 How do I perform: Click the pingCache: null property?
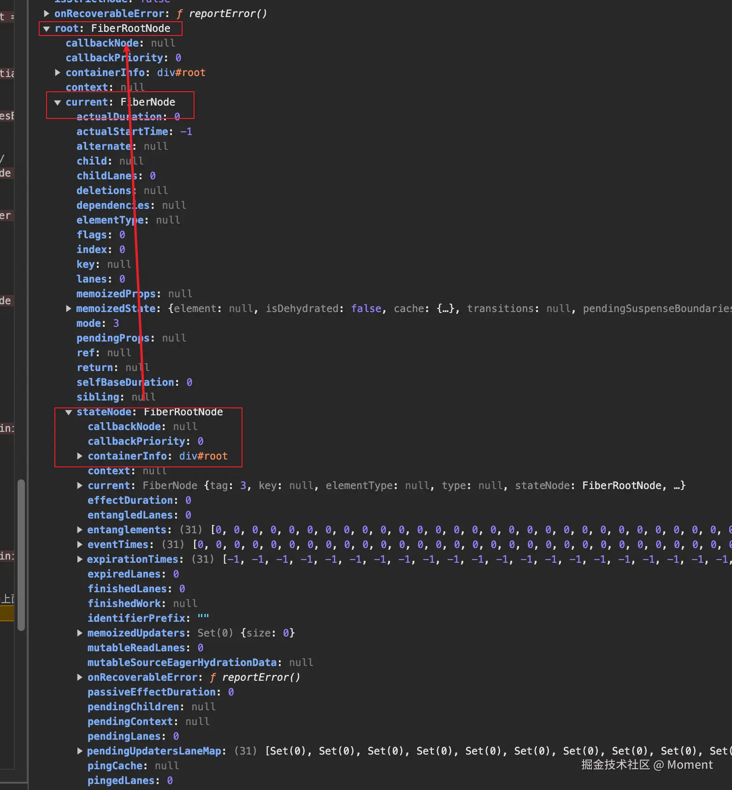coord(133,766)
